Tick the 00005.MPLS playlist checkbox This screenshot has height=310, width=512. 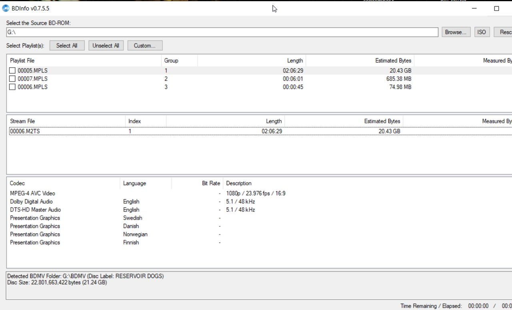coord(12,71)
